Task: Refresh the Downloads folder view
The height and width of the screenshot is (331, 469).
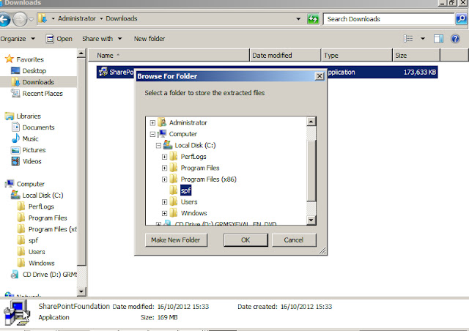Action: (313, 19)
